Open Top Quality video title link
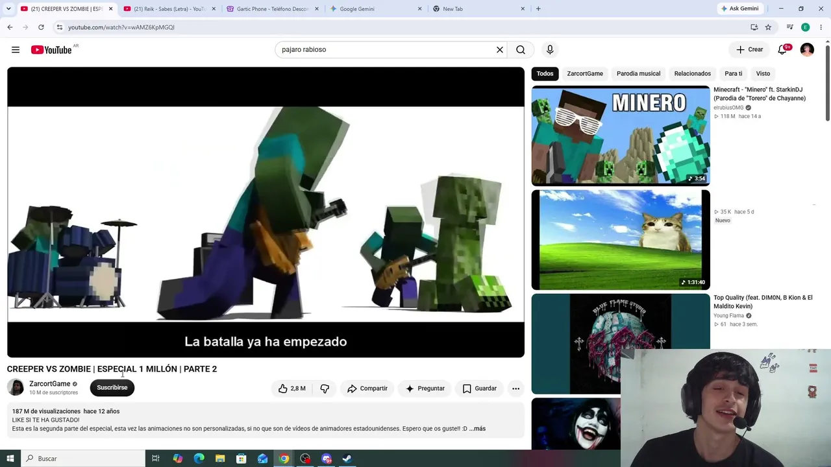Screen dimensions: 831x467 click(763, 302)
